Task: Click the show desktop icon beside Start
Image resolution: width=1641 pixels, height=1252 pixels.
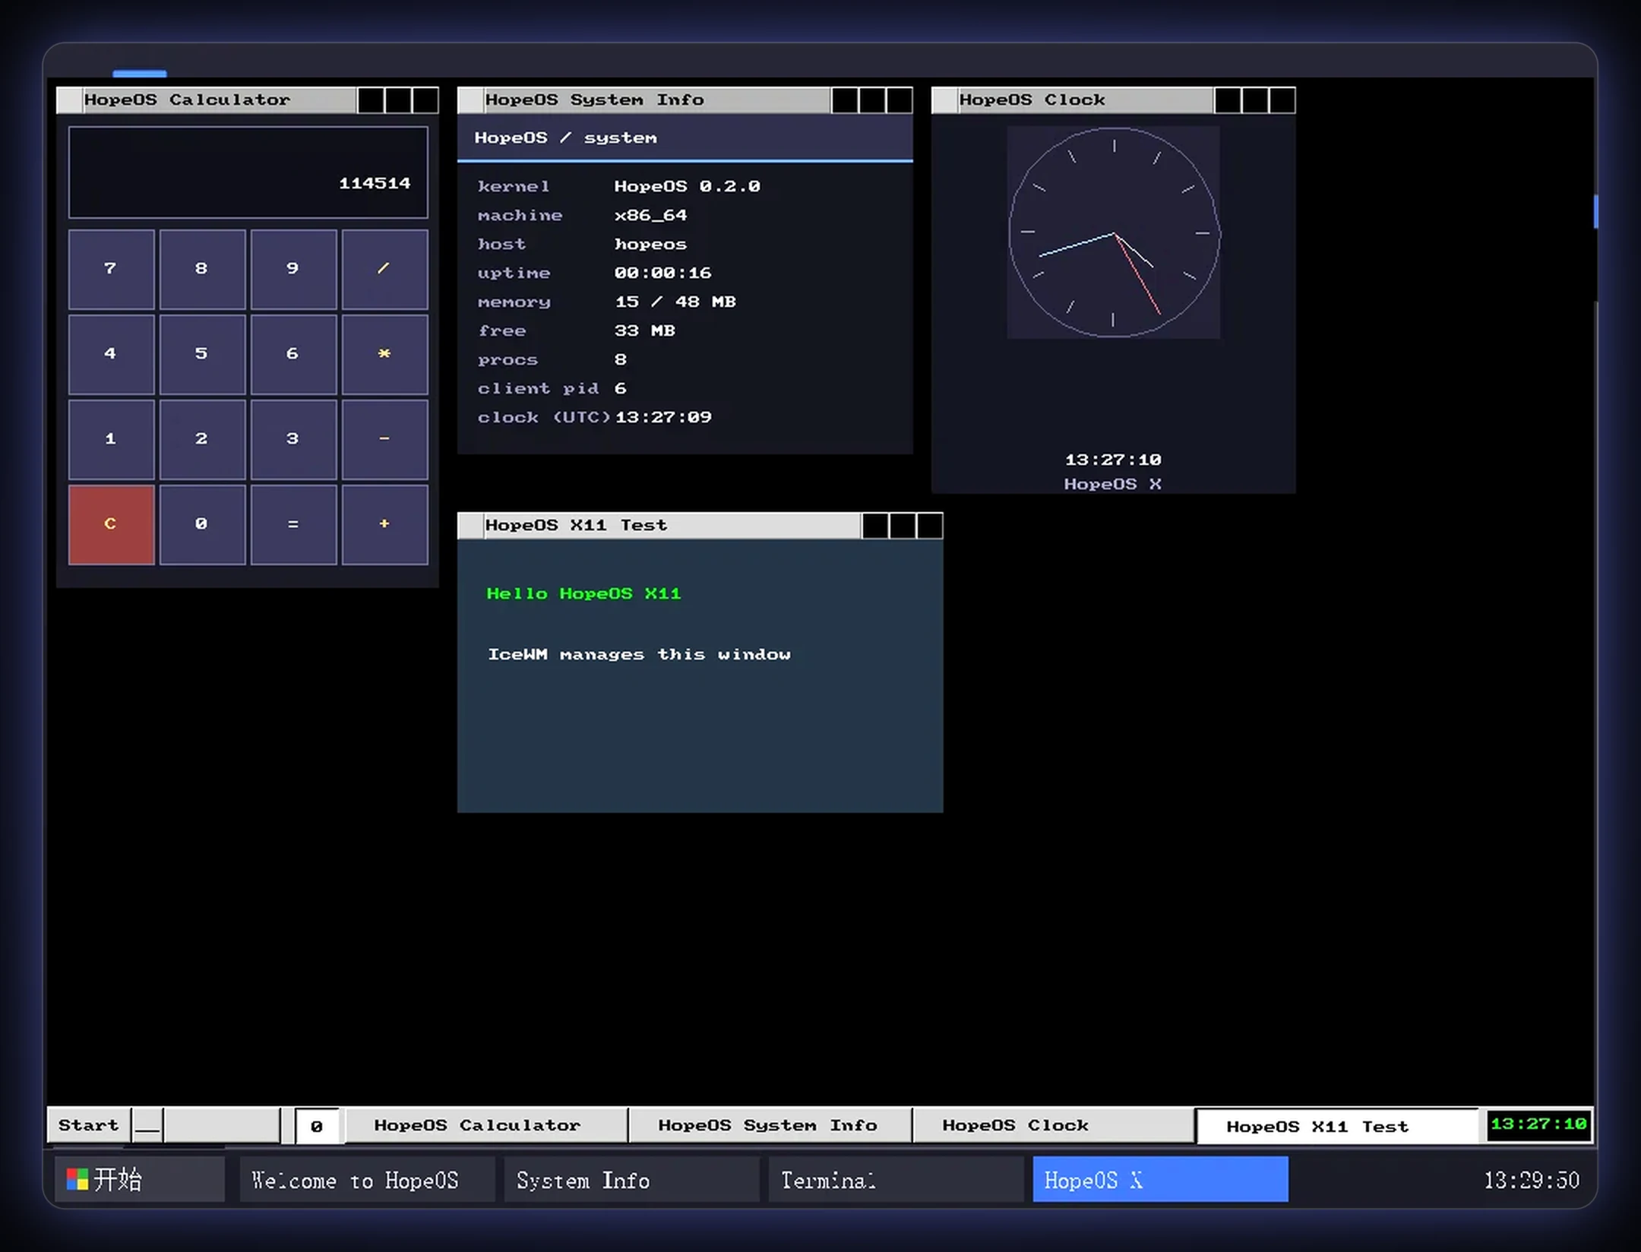Action: click(147, 1125)
